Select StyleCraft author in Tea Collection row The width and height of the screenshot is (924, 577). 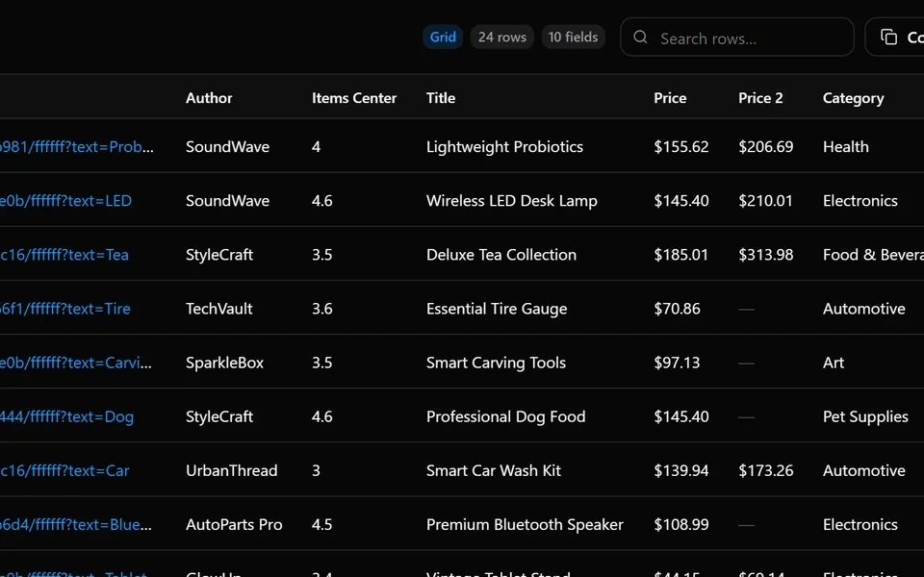[219, 255]
